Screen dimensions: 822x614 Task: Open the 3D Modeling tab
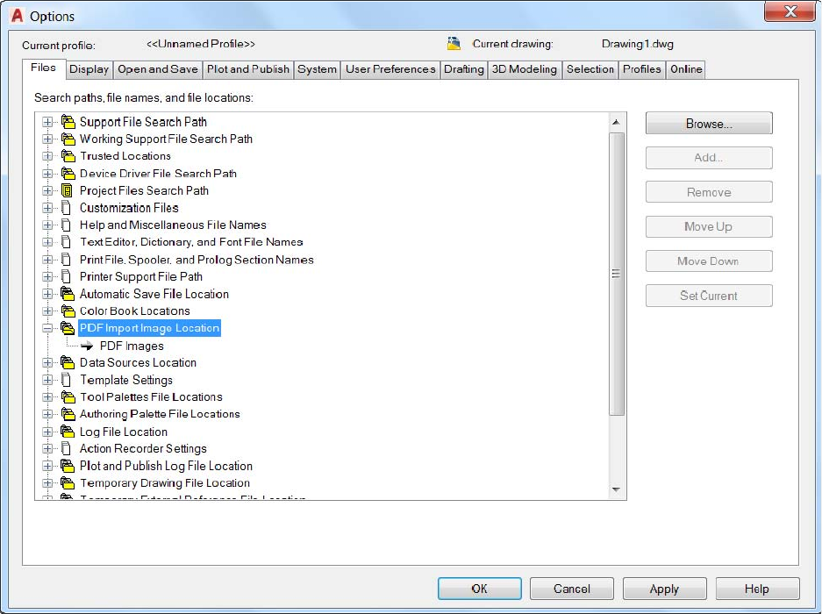525,69
